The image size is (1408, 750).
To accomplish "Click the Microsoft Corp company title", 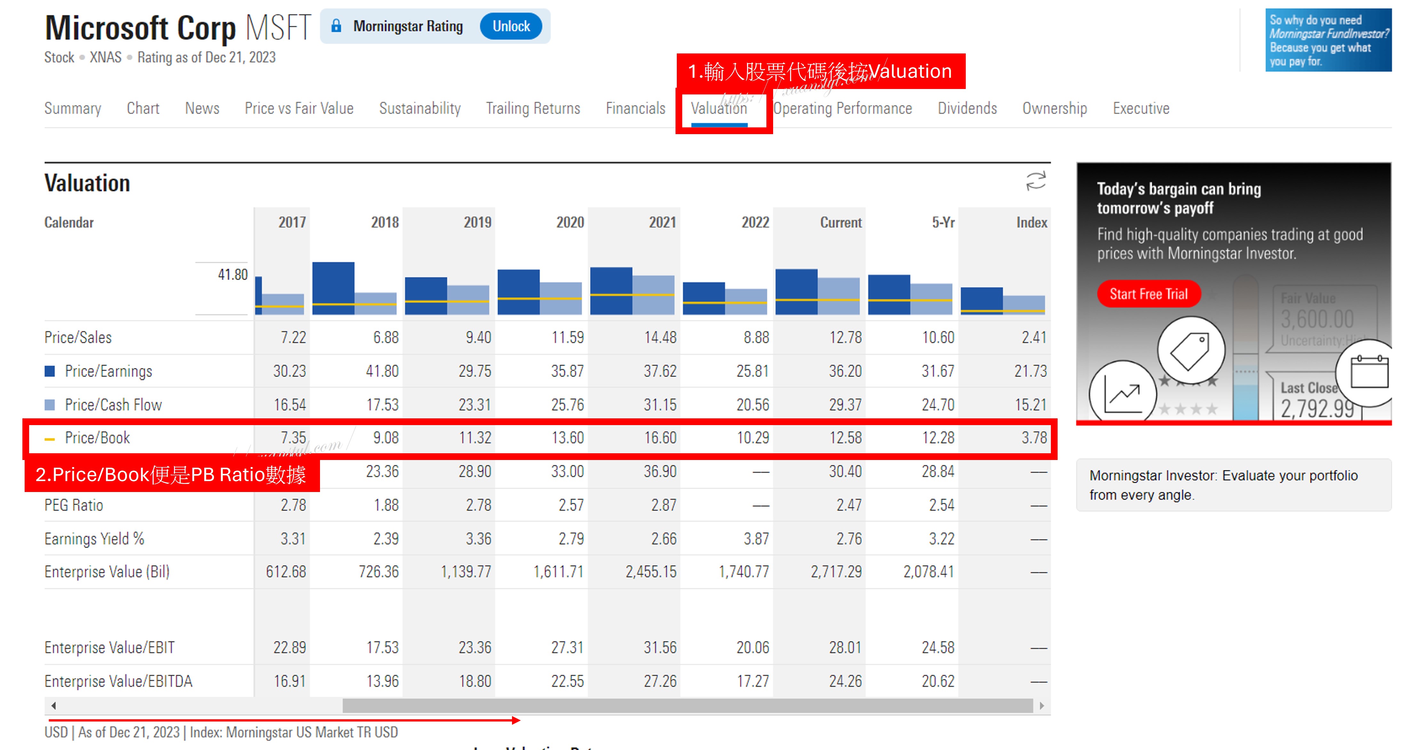I will pyautogui.click(x=140, y=28).
